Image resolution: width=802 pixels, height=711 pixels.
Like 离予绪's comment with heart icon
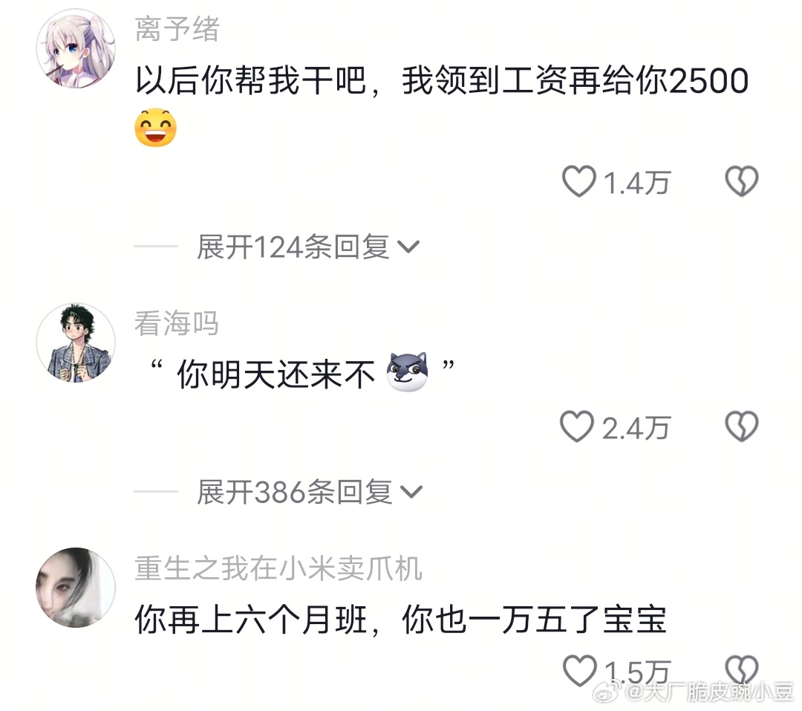[579, 181]
